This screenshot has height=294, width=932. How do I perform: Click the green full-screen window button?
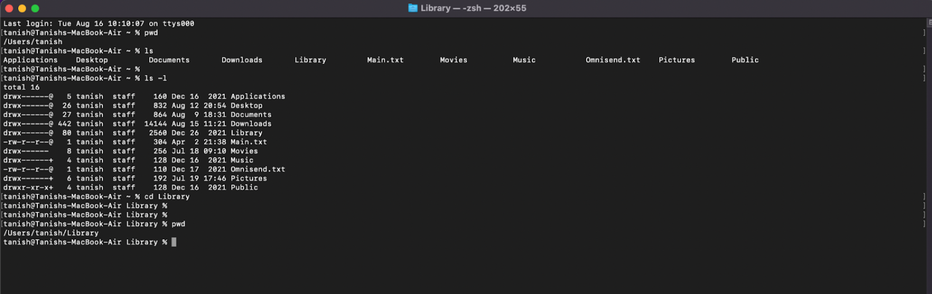pyautogui.click(x=35, y=8)
